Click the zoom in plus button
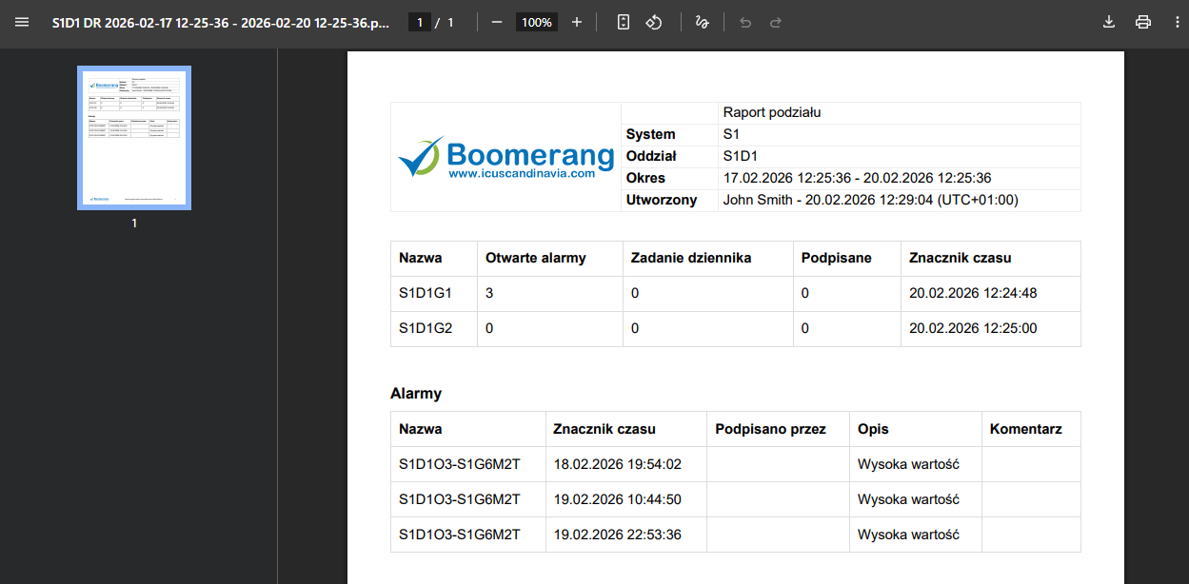The image size is (1189, 584). 577,22
